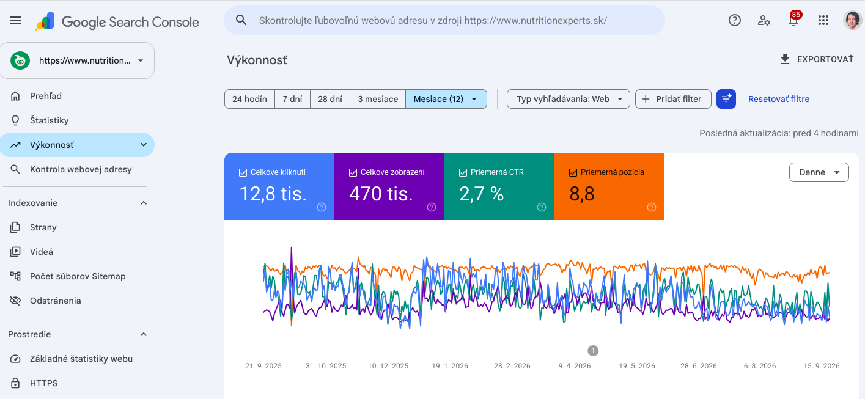Open notifications bell with 85 badge
The width and height of the screenshot is (865, 399).
(x=794, y=19)
